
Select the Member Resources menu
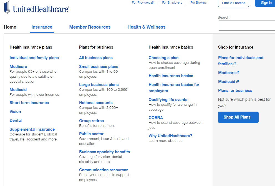tap(90, 27)
